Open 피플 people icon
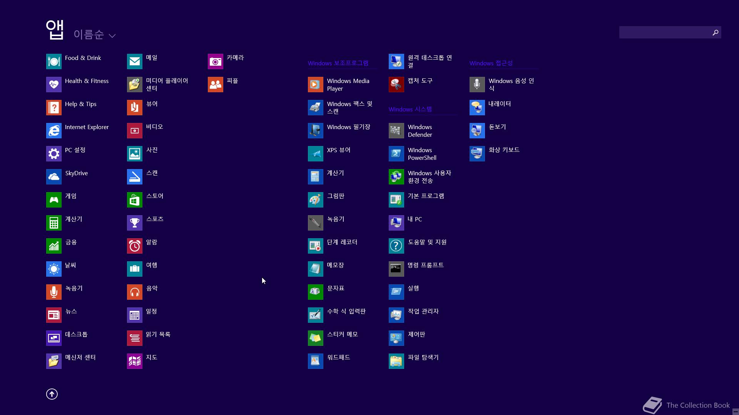 tap(216, 85)
